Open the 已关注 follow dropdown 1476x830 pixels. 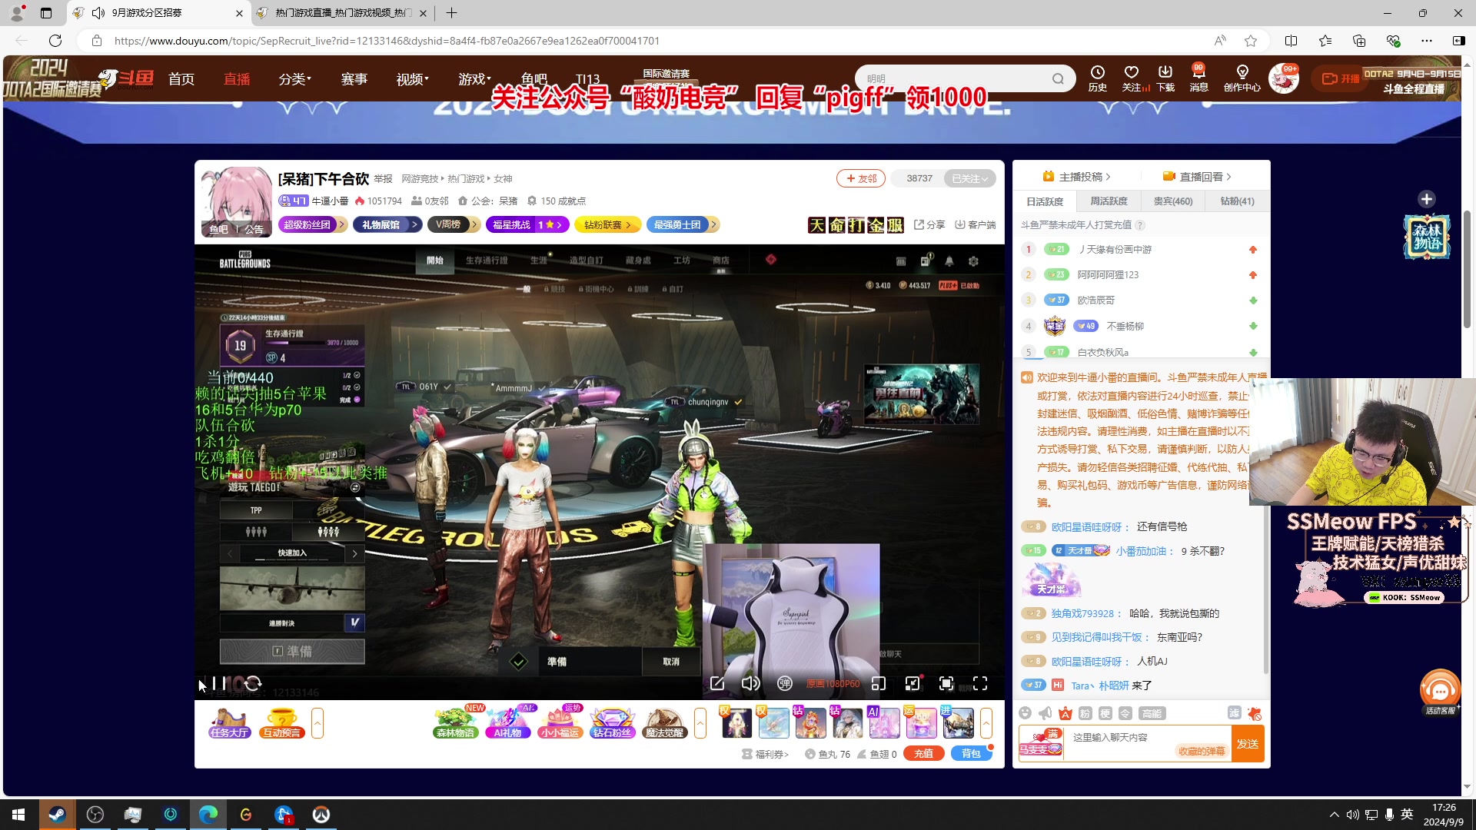pyautogui.click(x=969, y=178)
